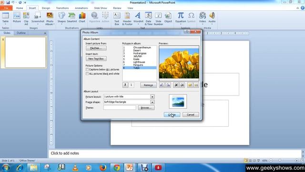Switch to the Review tab
The height and width of the screenshot is (172, 305).
(117, 8)
